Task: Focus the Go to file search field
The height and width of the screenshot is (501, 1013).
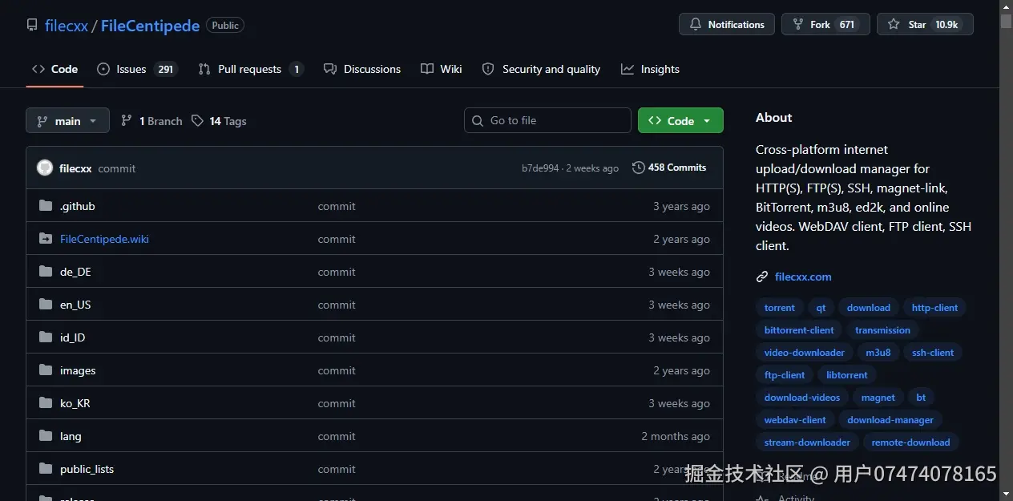Action: 547,120
